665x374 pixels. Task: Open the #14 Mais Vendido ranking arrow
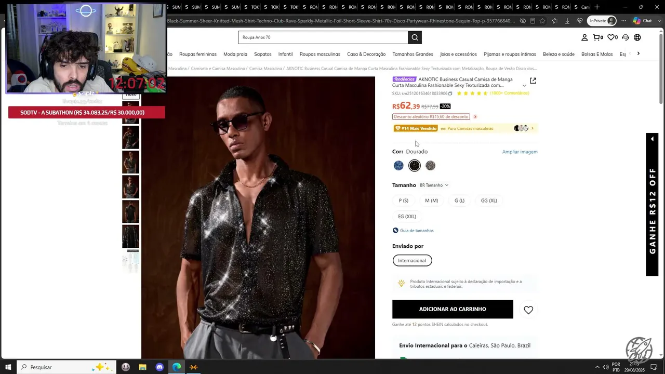click(x=532, y=128)
